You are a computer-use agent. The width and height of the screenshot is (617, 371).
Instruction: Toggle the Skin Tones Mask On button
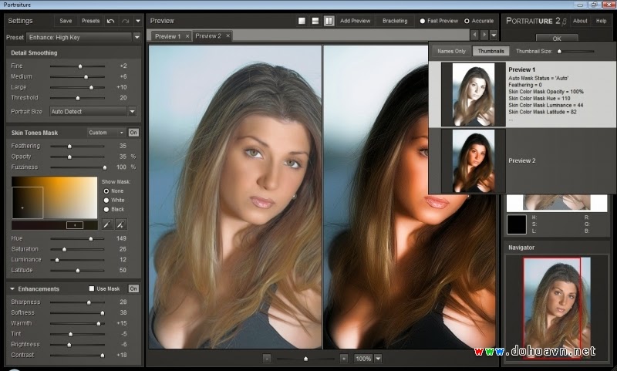(133, 133)
